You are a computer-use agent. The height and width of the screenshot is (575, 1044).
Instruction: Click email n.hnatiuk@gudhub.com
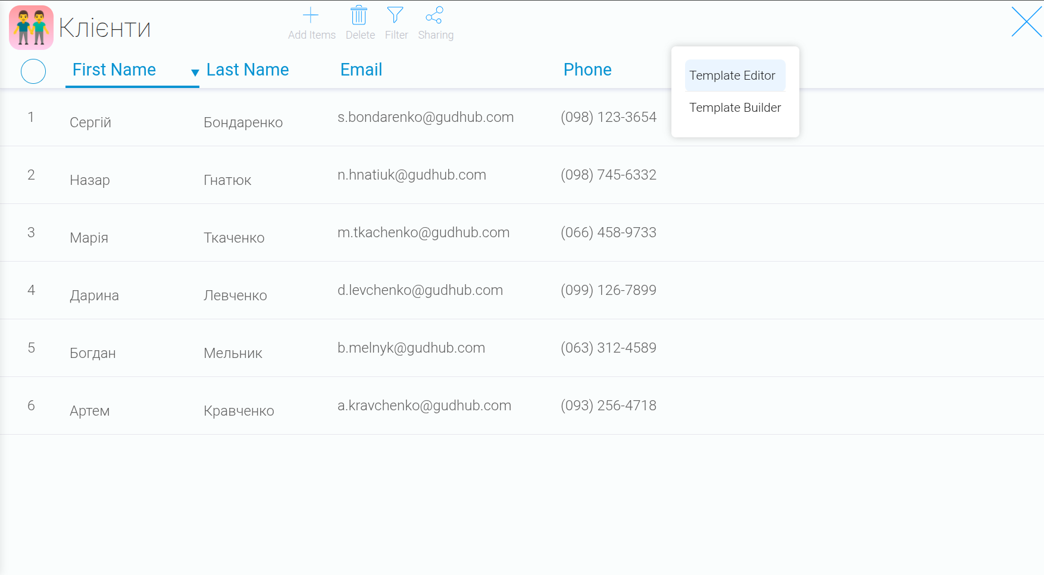[x=412, y=175]
